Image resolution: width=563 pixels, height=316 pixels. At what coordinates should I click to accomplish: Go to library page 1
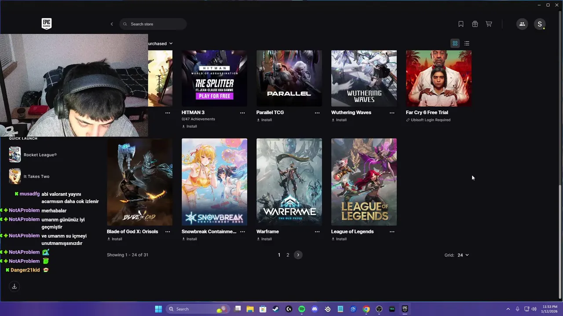pyautogui.click(x=279, y=255)
